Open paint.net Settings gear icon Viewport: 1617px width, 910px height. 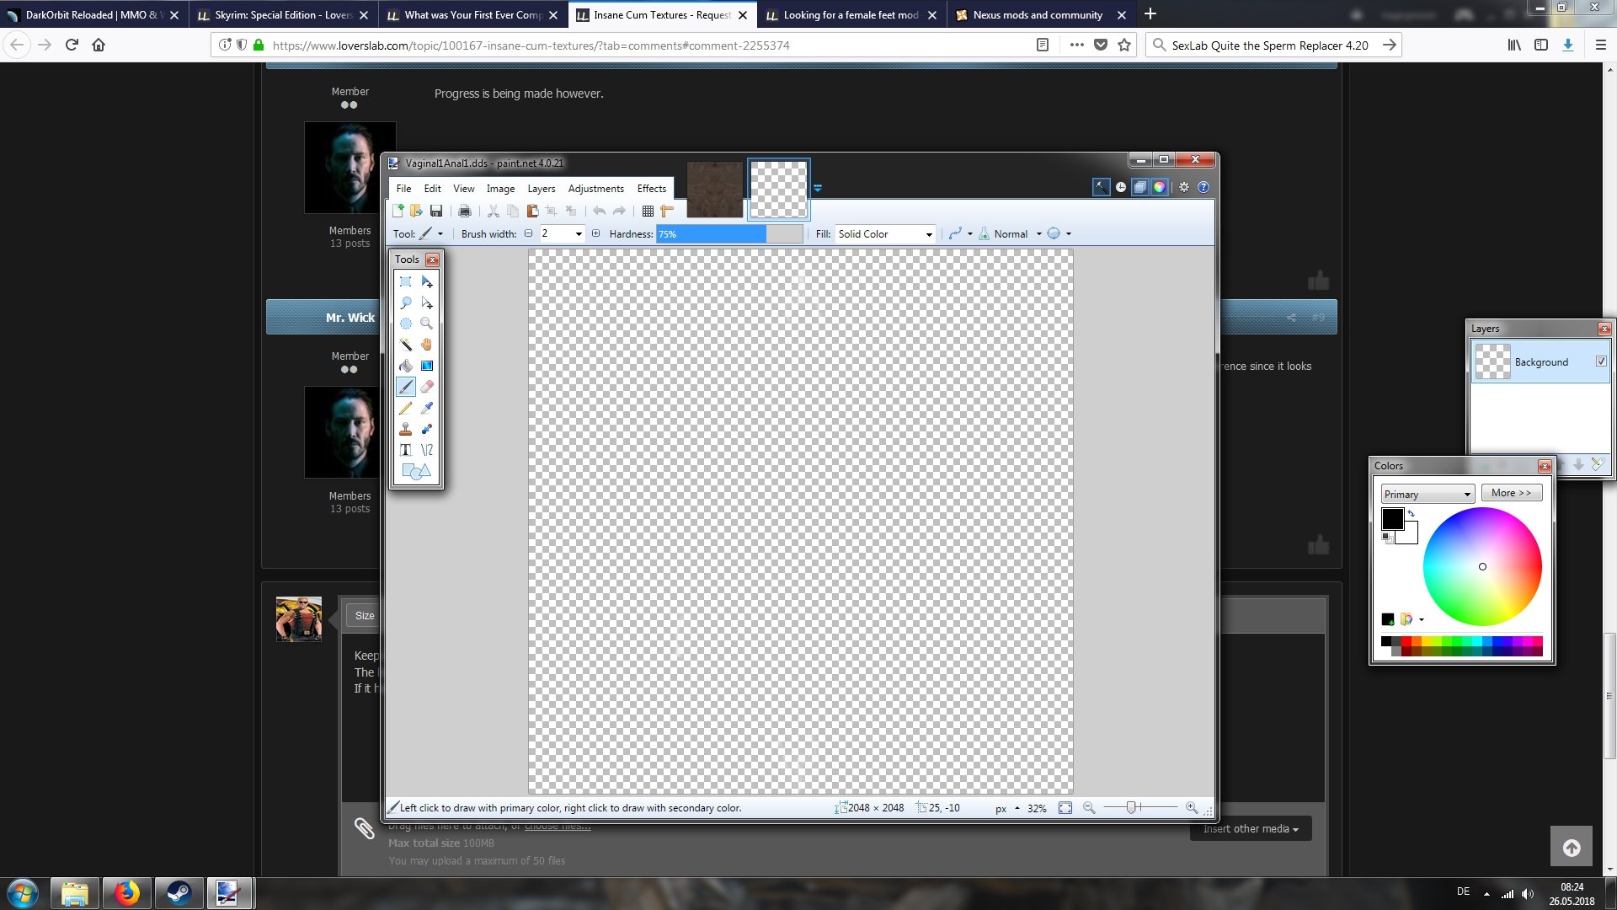pos(1184,187)
